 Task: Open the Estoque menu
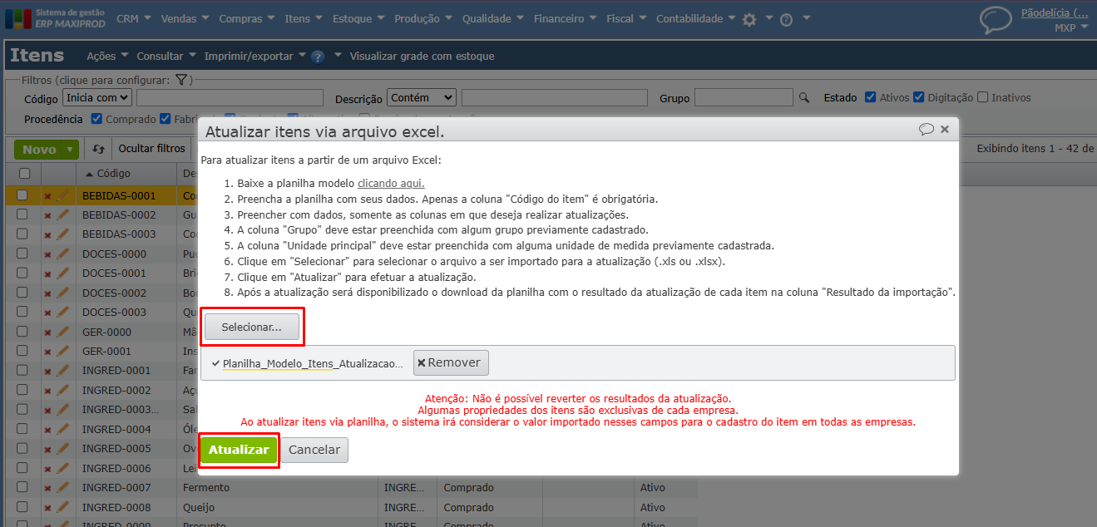pos(359,18)
